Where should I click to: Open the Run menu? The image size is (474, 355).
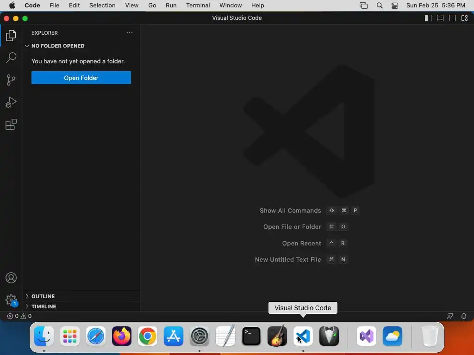[x=171, y=6]
